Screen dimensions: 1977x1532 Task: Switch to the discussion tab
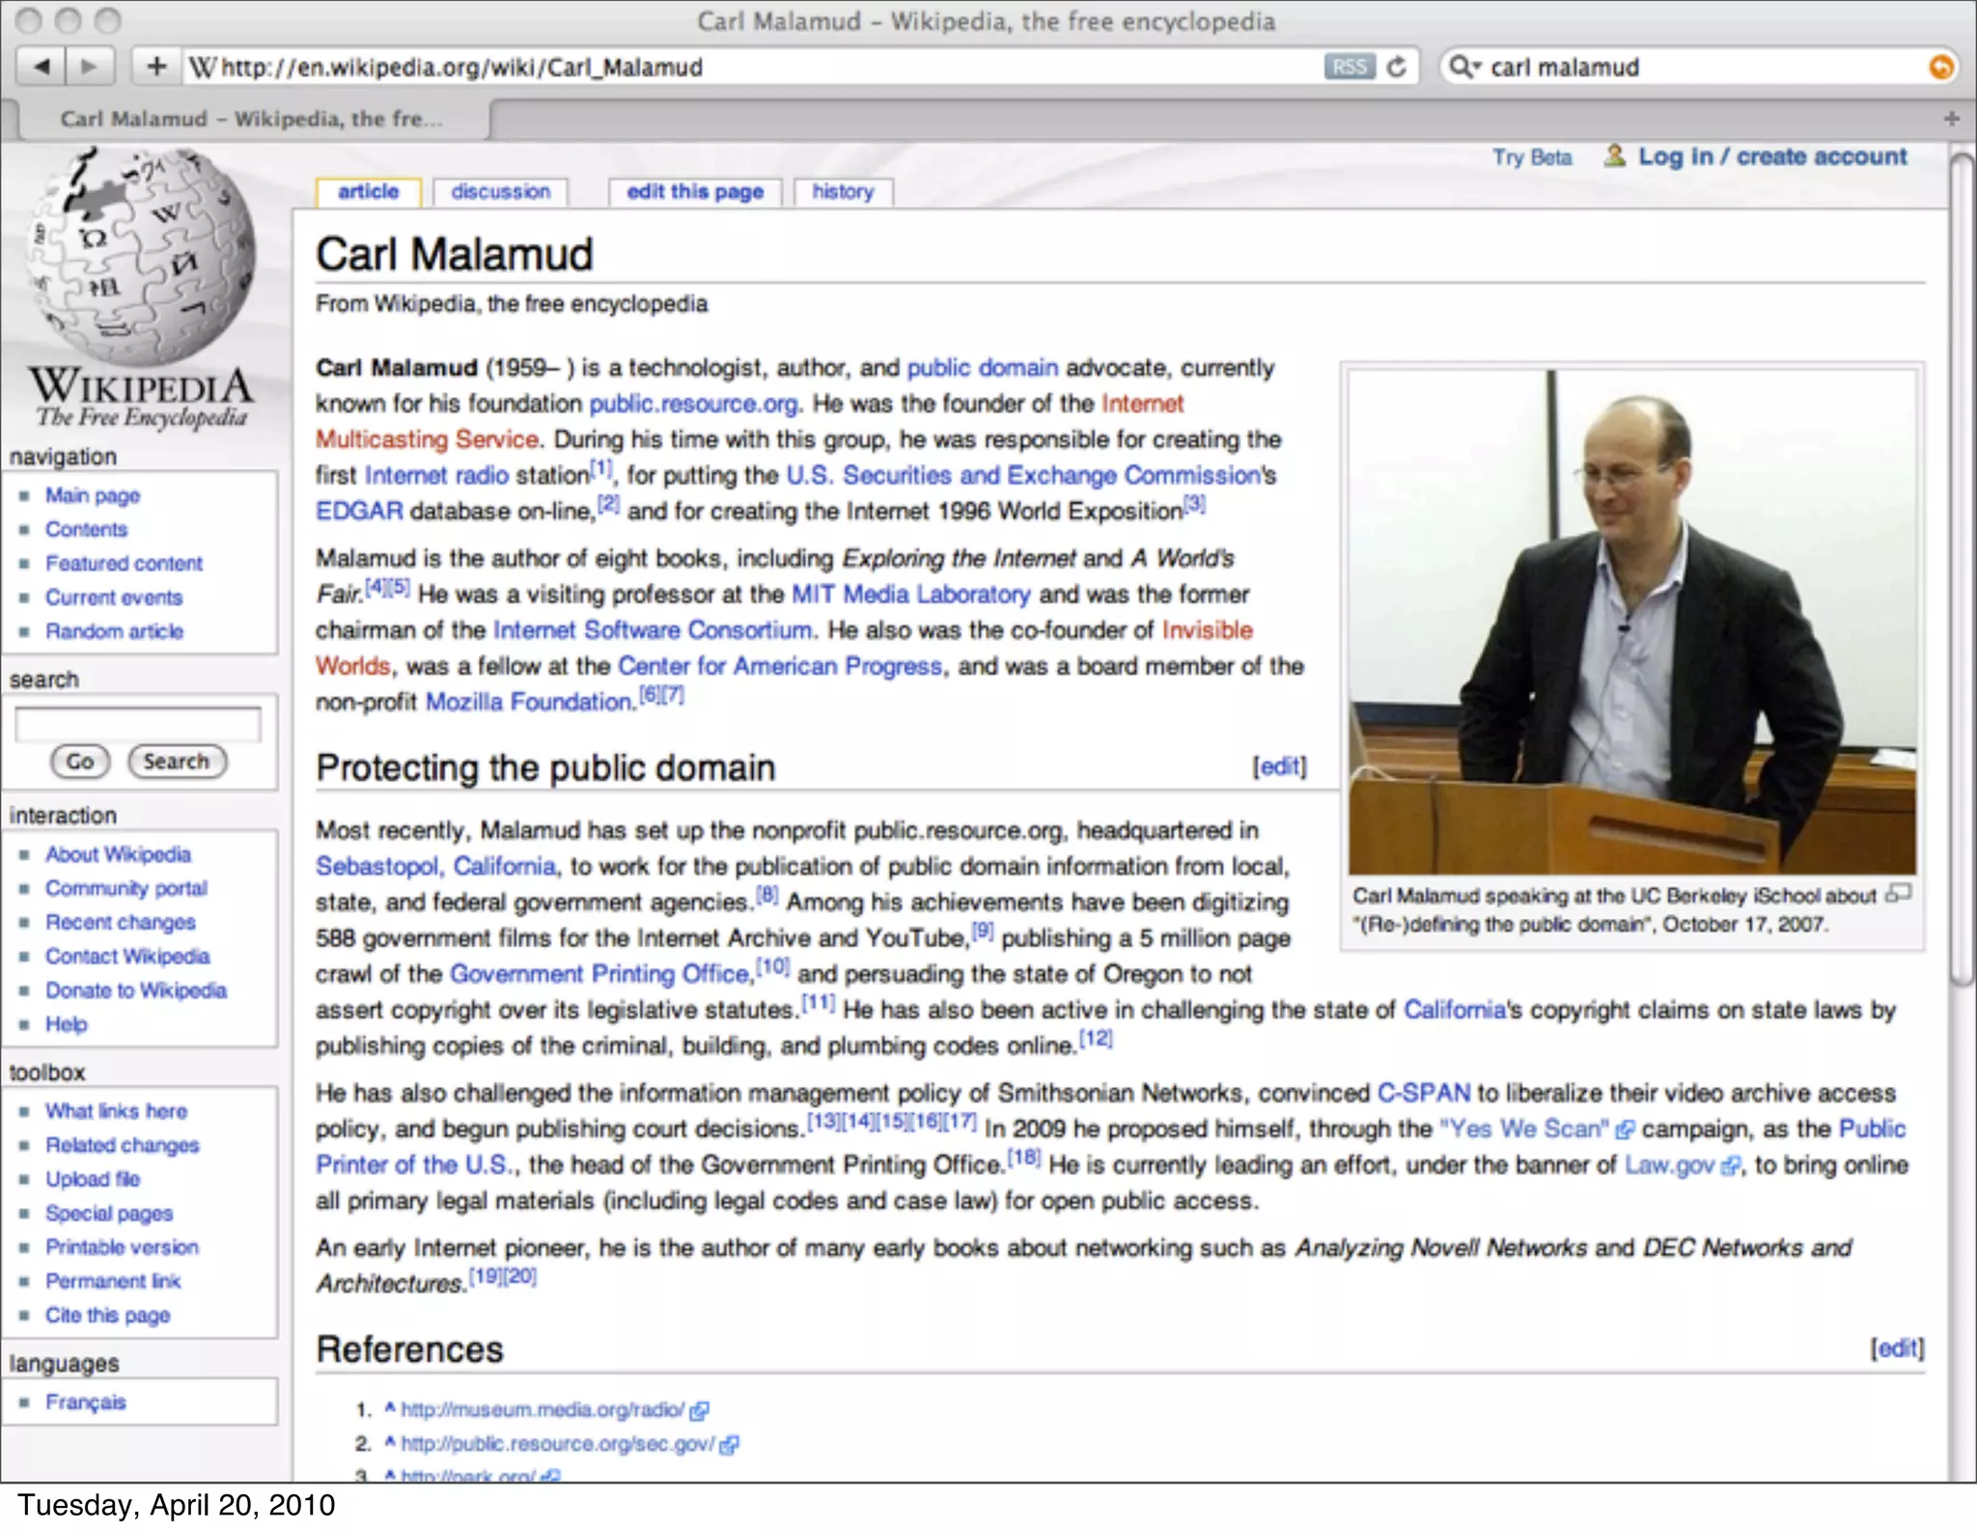pyautogui.click(x=500, y=192)
